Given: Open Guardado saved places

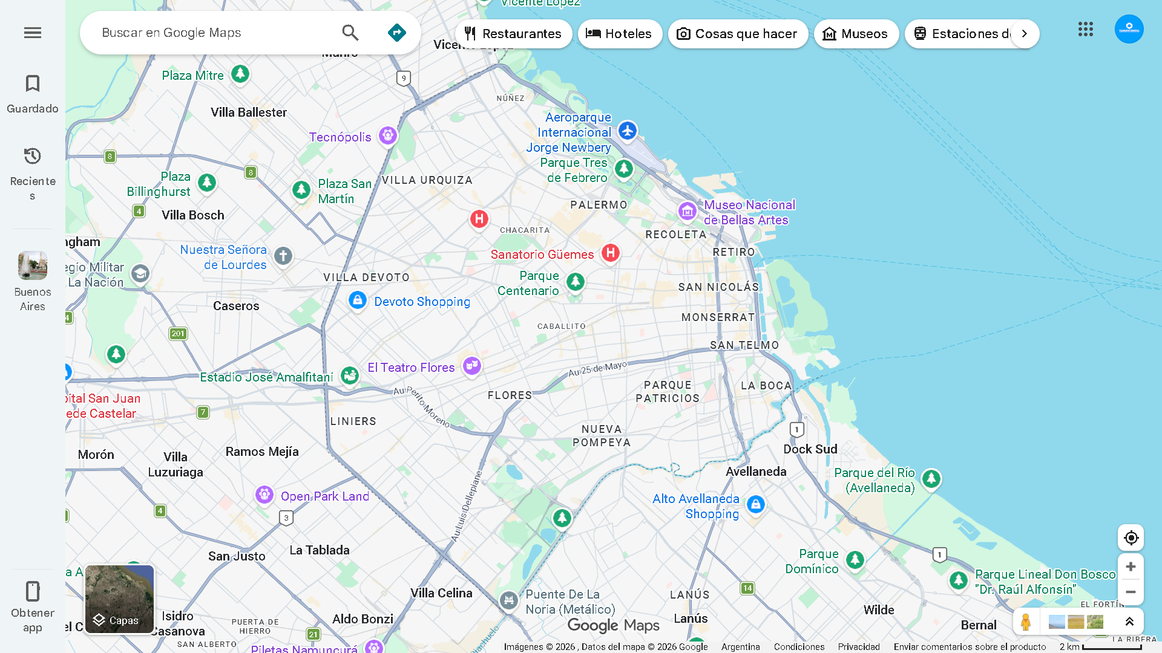Looking at the screenshot, I should tap(33, 94).
